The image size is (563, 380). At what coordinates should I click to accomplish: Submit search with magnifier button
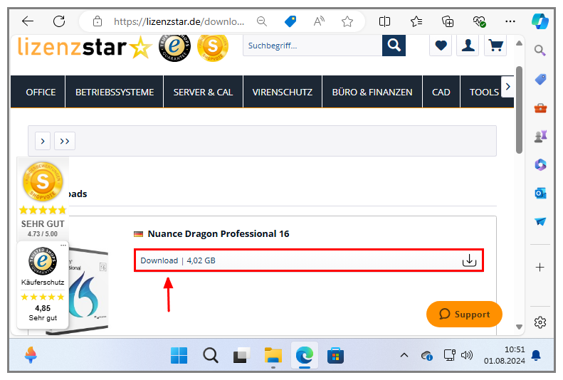(394, 46)
